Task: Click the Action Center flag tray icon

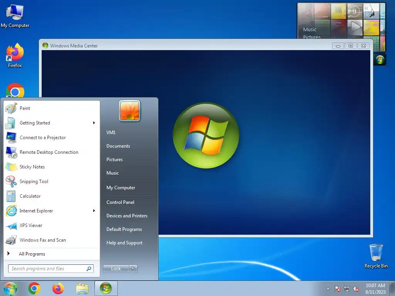Action: 337,289
